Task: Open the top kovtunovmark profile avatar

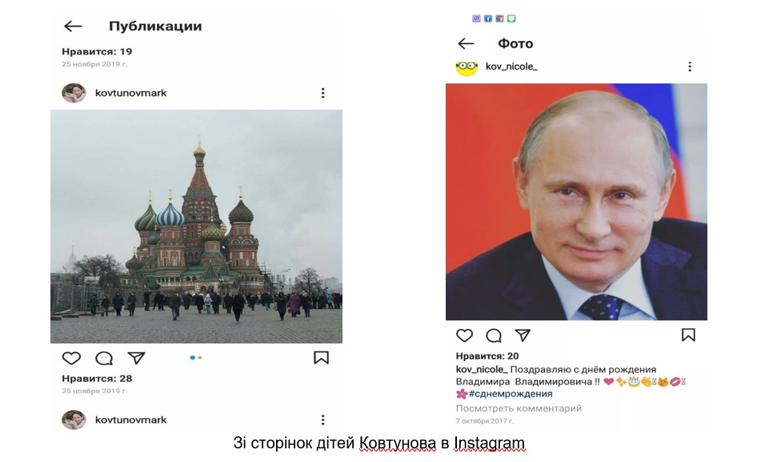Action: point(74,93)
